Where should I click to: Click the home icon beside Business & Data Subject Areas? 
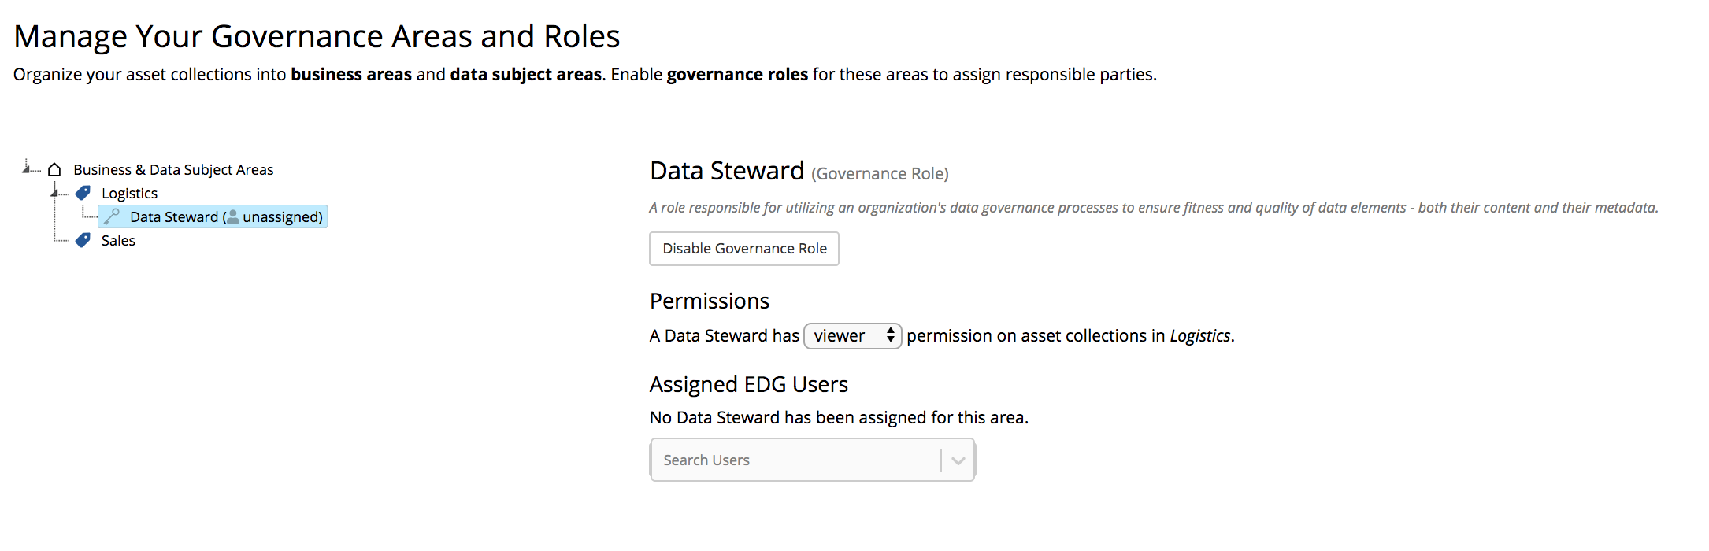tap(54, 170)
